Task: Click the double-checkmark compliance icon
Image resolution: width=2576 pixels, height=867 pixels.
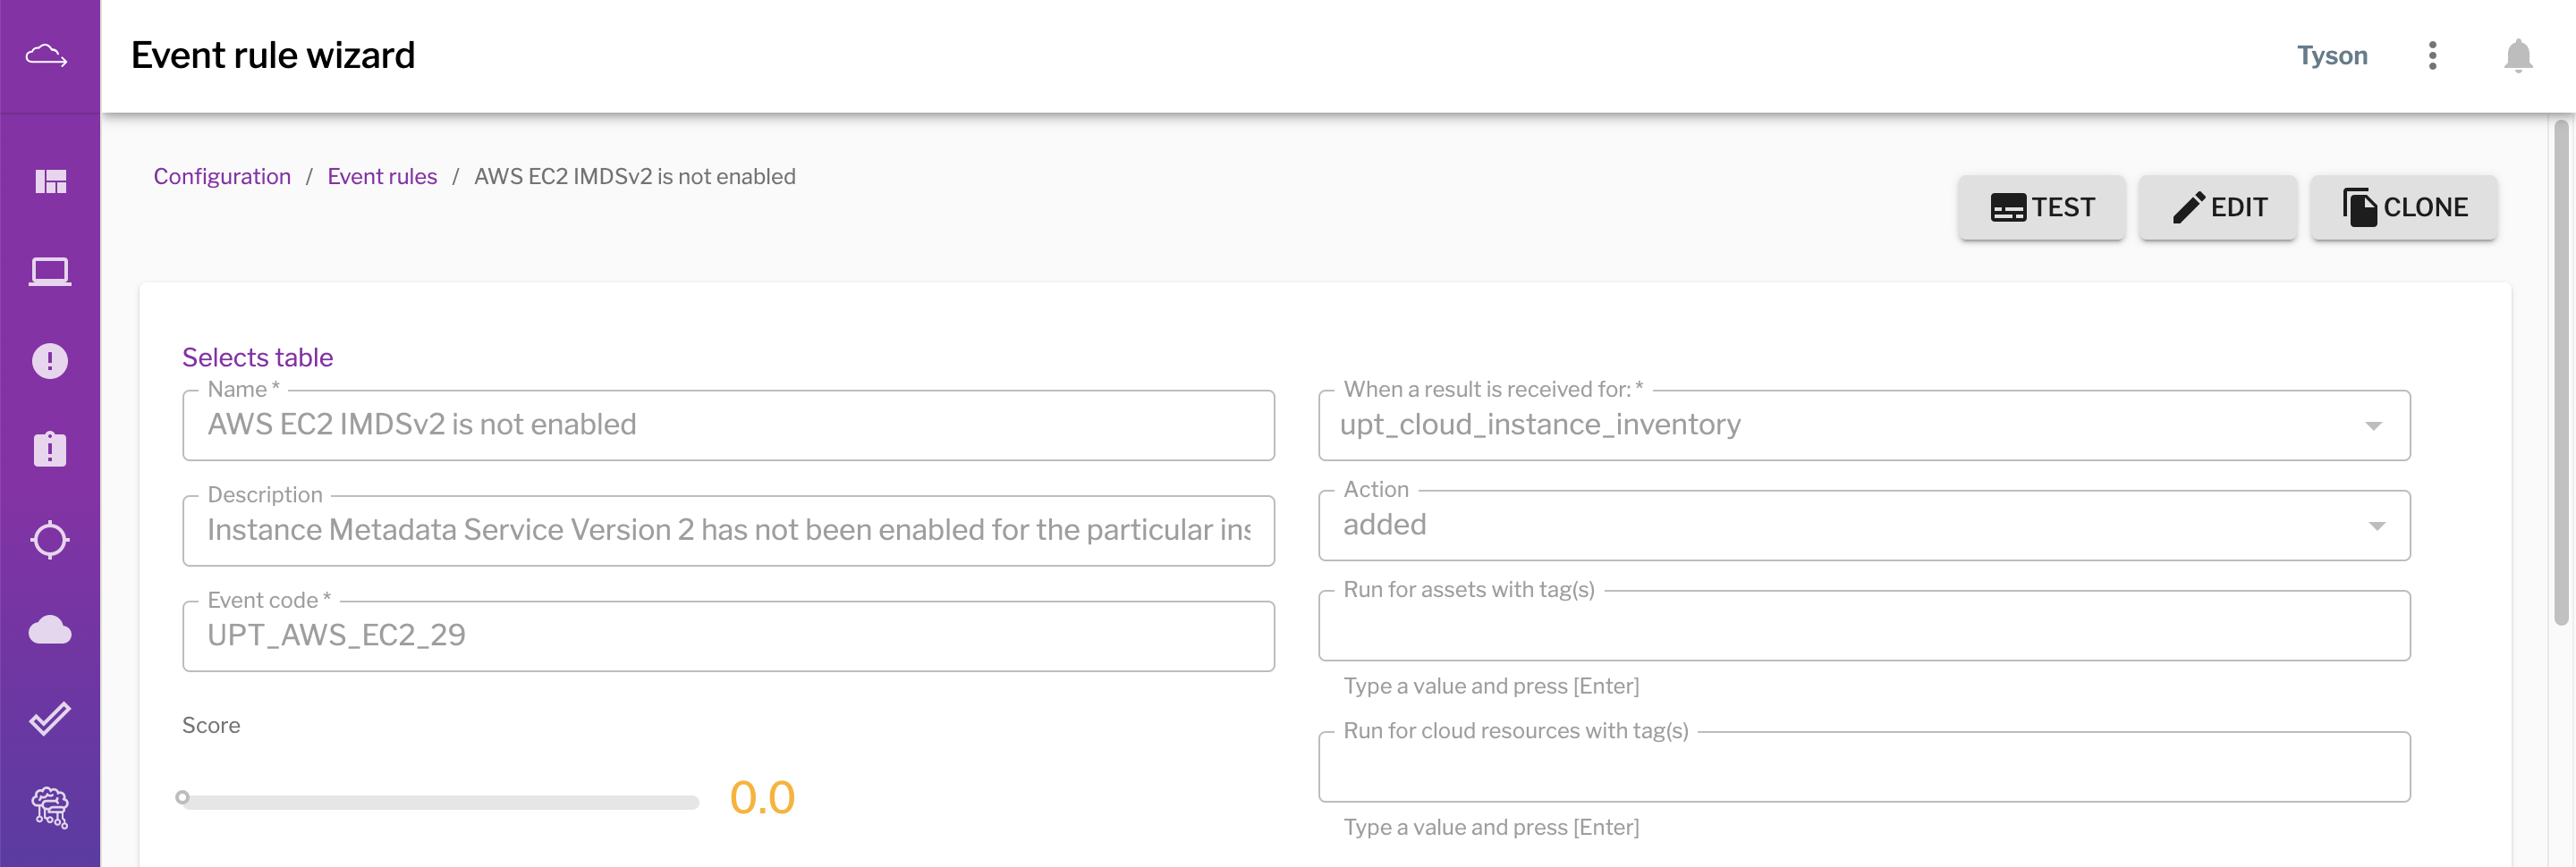Action: [x=50, y=717]
